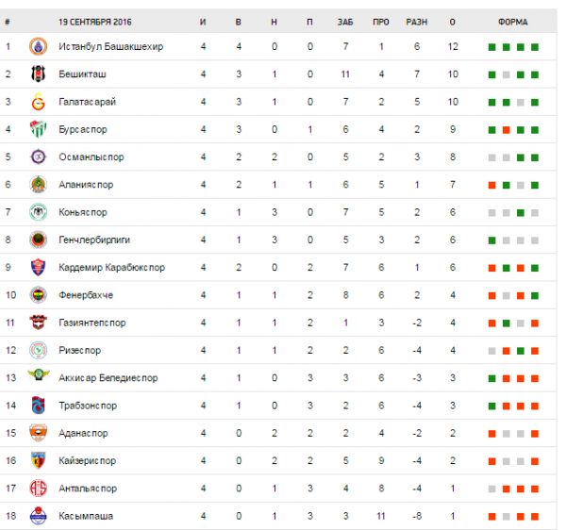This screenshot has width=566, height=530.
Task: Click the Istanbul Başakşehir club logo
Action: 39,46
